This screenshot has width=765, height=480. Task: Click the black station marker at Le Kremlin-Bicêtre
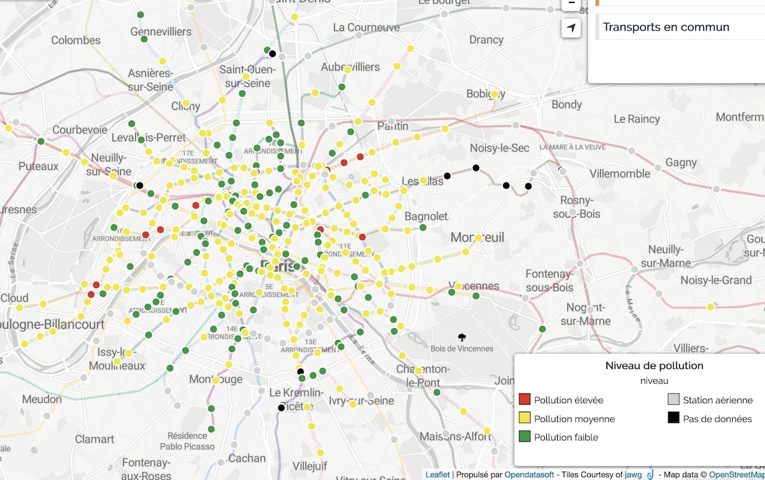[281, 408]
